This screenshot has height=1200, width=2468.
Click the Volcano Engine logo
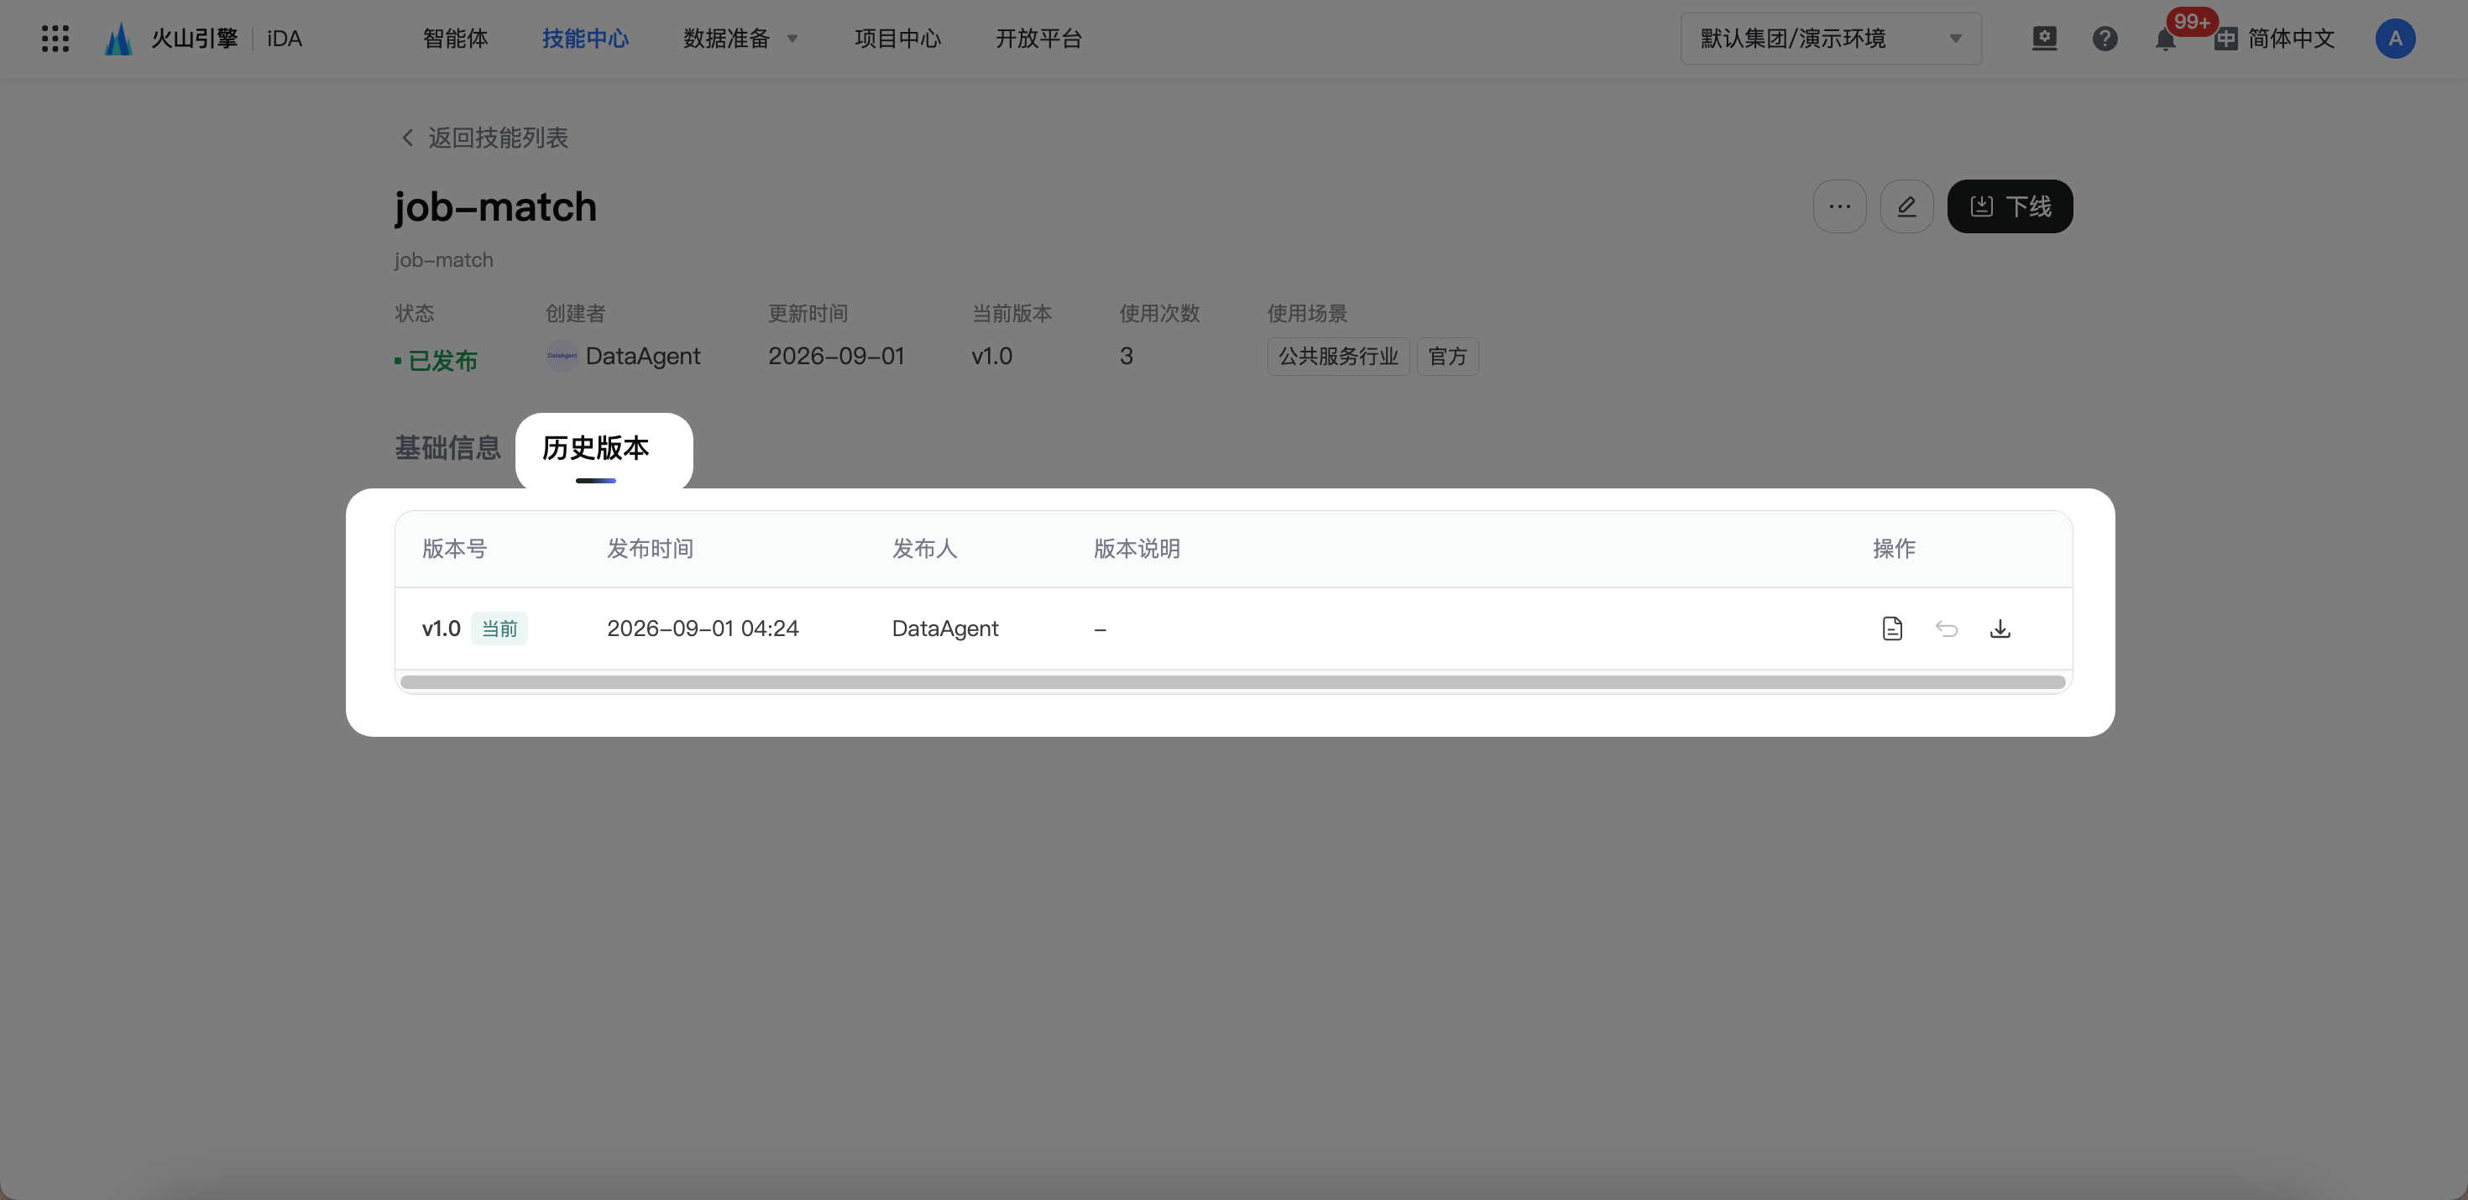(x=117, y=39)
